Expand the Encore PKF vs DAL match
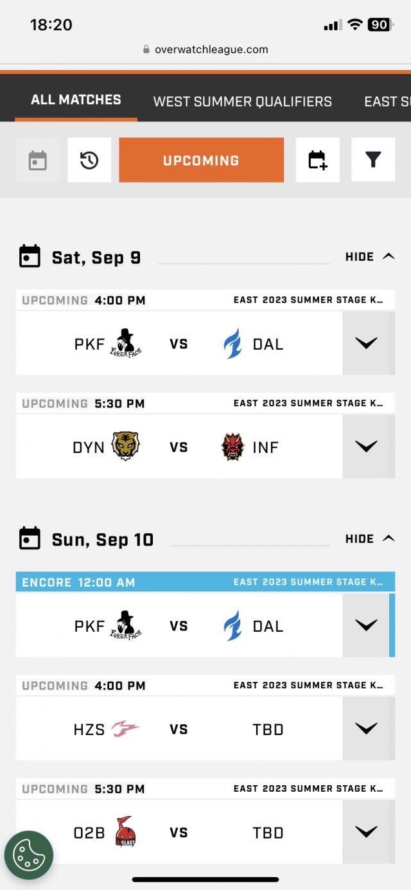411x890 pixels. tap(366, 625)
